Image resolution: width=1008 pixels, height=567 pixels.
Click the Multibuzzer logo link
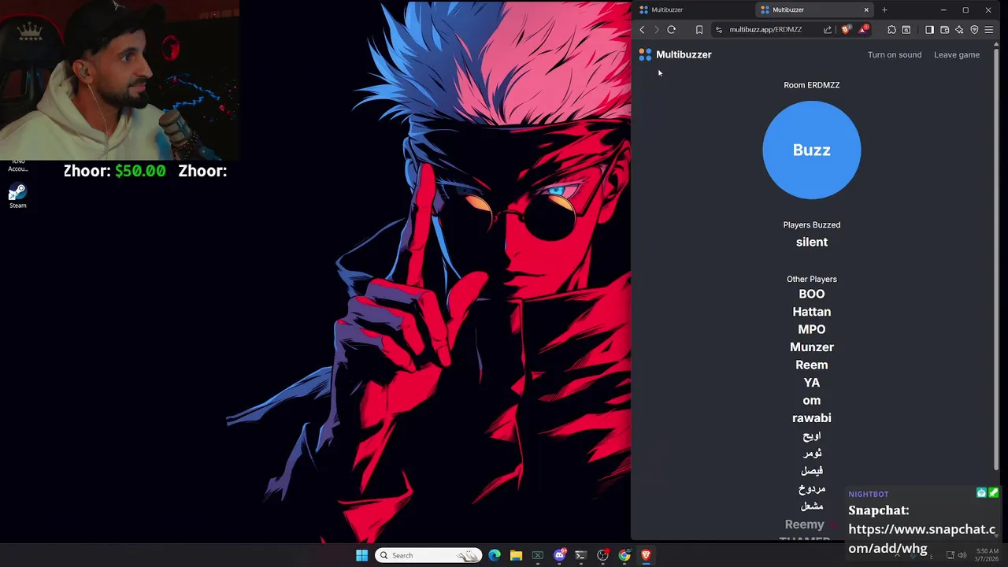tap(675, 54)
